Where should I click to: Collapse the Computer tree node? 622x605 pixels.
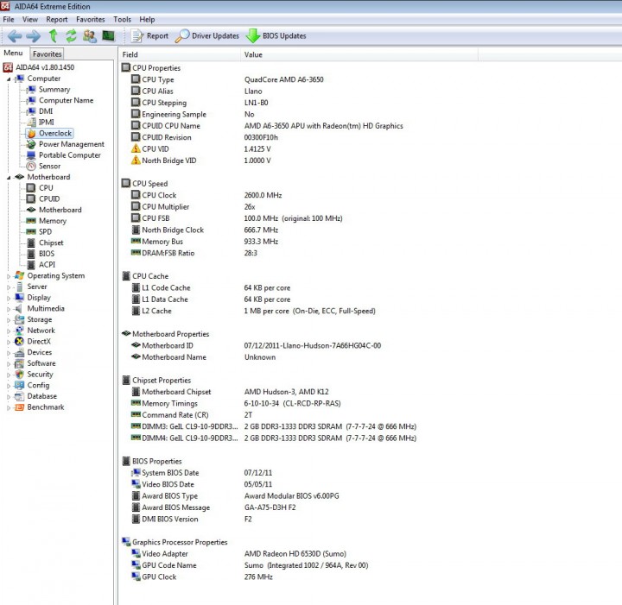tap(9, 79)
